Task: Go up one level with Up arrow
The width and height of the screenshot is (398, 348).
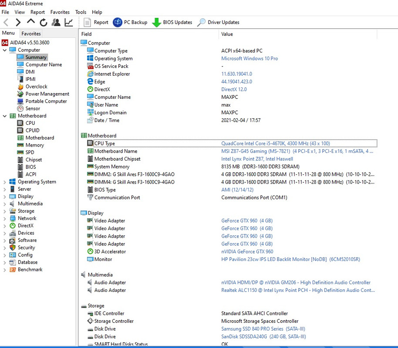Action: point(31,22)
